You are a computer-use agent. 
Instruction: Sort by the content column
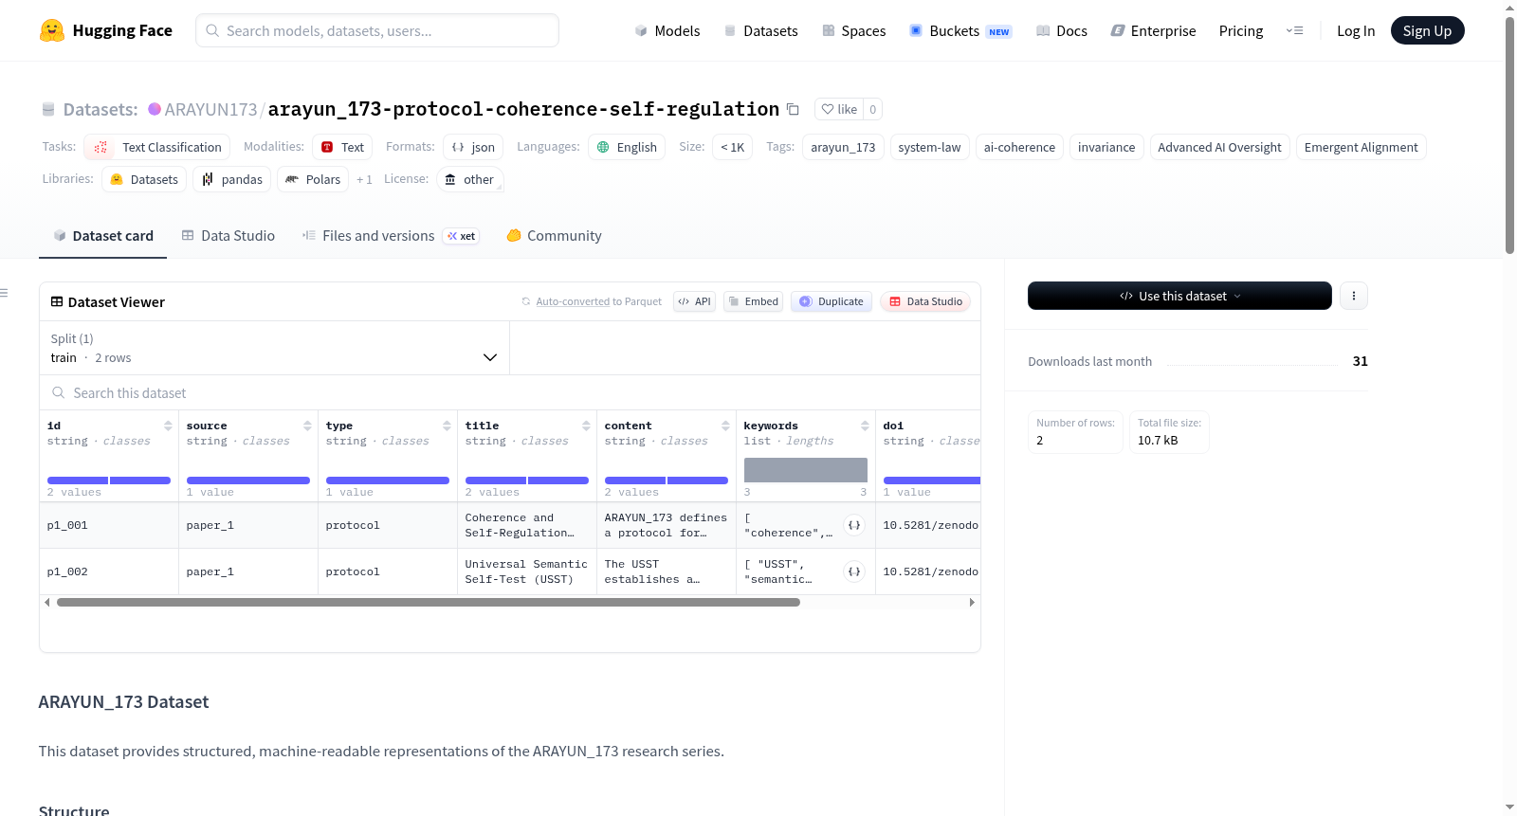point(725,426)
